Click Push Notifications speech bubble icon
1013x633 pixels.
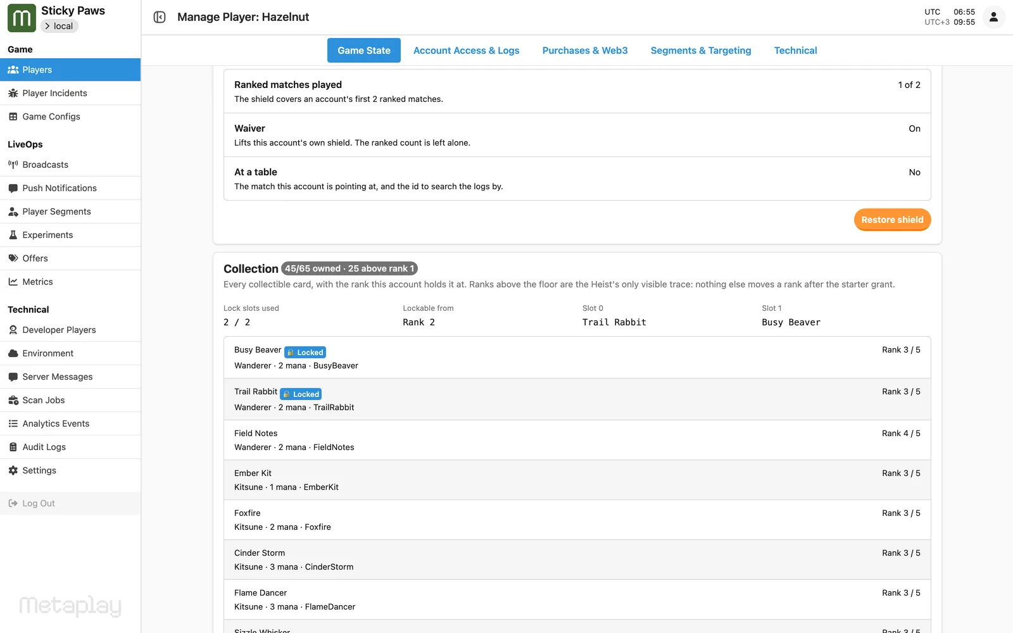[13, 188]
